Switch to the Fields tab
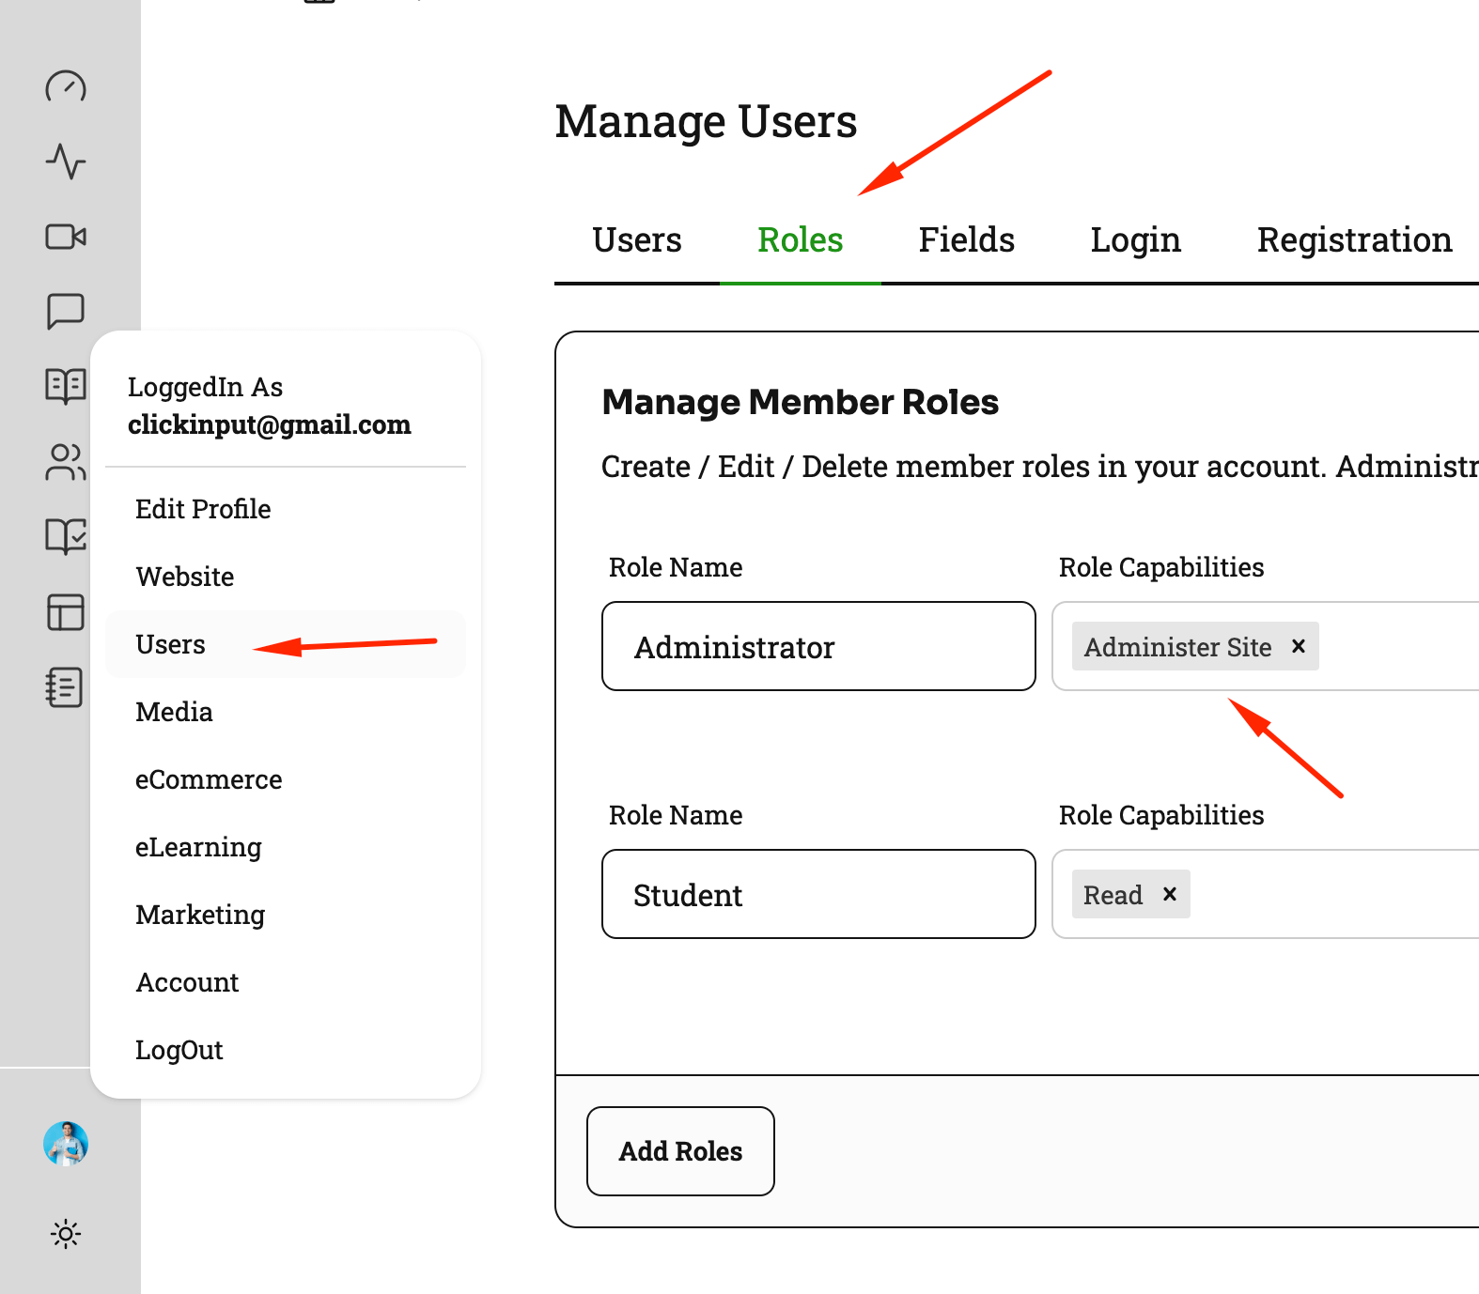This screenshot has height=1294, width=1479. tap(966, 240)
